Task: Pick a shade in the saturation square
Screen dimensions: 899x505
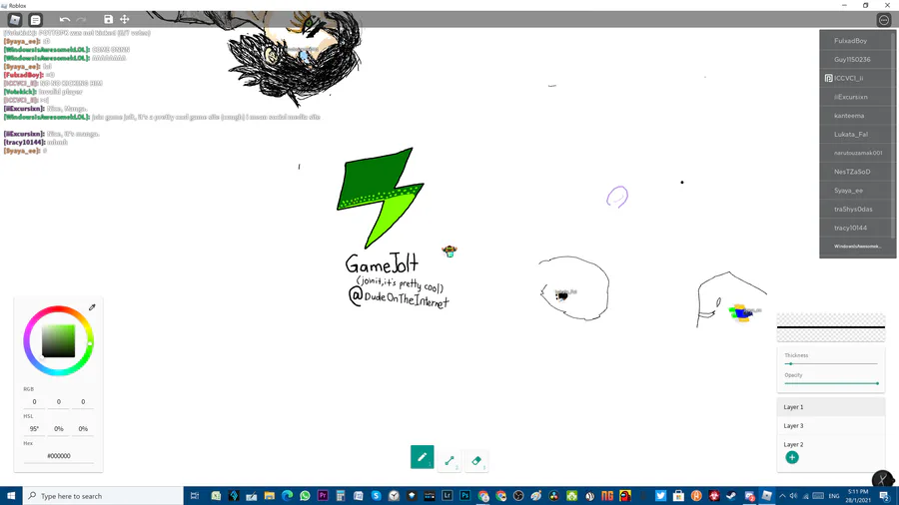Action: [59, 341]
